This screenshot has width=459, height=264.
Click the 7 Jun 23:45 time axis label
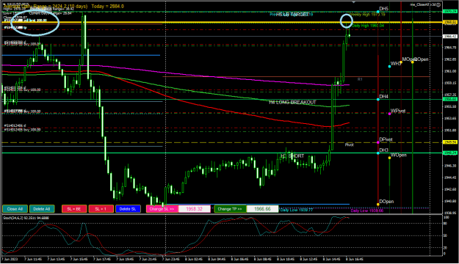point(171,259)
